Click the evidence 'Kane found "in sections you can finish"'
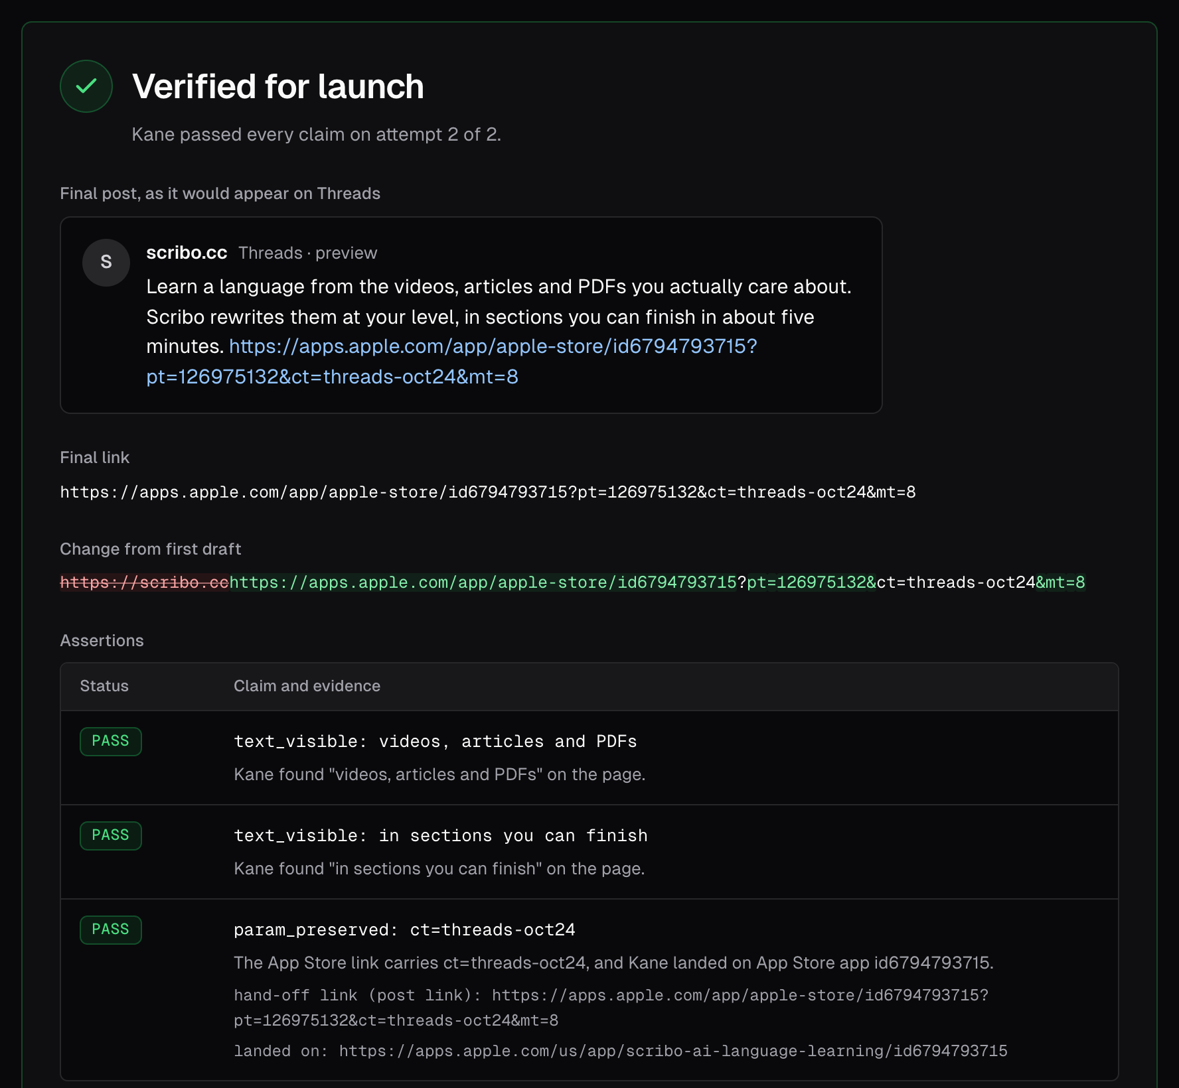Viewport: 1179px width, 1088px height. (439, 869)
